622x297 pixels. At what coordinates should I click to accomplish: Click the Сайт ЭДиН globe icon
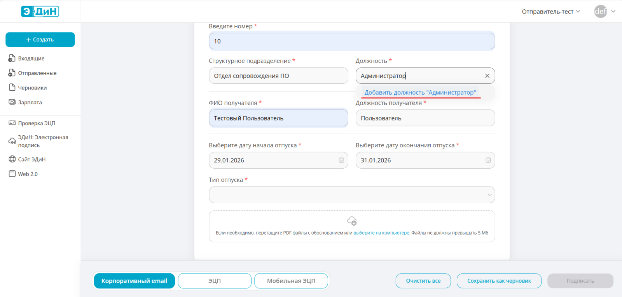click(12, 159)
